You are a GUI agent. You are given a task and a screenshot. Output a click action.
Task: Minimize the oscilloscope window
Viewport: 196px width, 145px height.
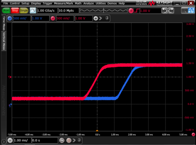tap(177, 3)
